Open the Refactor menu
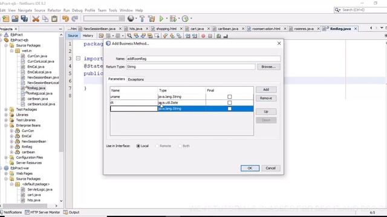This screenshot has height=217, width=387. pos(54,10)
